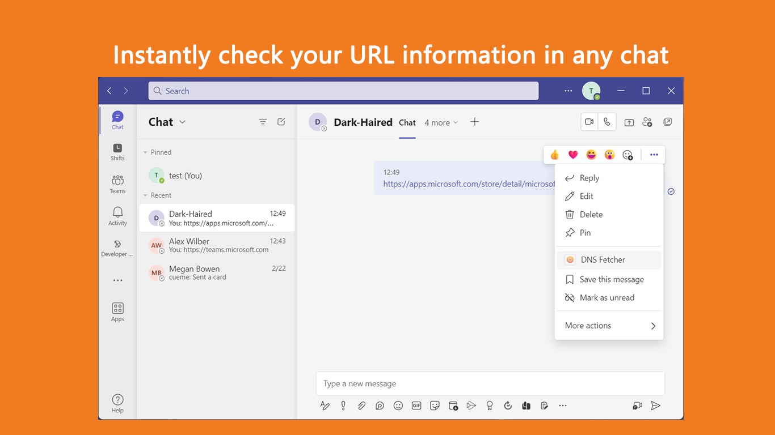React with the heart emoji

click(573, 155)
